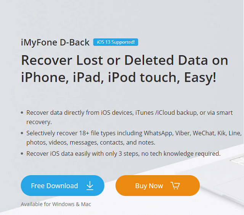
Task: Click the Recover Lost or Deleted Data headline
Action: coord(125,60)
